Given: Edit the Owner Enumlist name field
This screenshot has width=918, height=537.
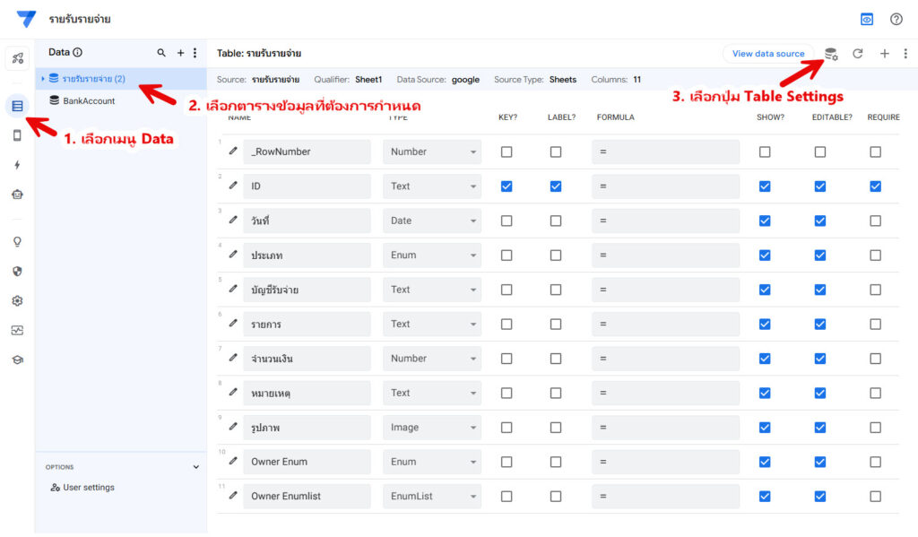Looking at the screenshot, I should (x=307, y=496).
